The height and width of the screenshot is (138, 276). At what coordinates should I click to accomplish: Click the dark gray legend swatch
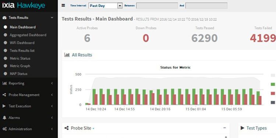273,102
